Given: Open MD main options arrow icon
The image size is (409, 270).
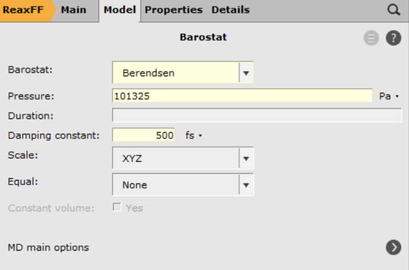Looking at the screenshot, I should coord(393,247).
